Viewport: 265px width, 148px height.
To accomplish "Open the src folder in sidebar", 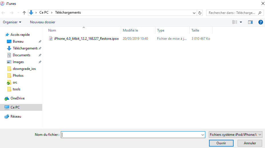I will point(15,83).
